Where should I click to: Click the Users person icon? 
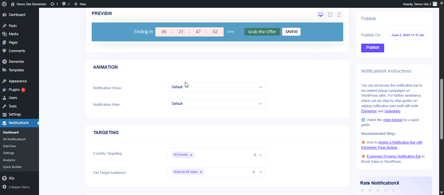4,98
